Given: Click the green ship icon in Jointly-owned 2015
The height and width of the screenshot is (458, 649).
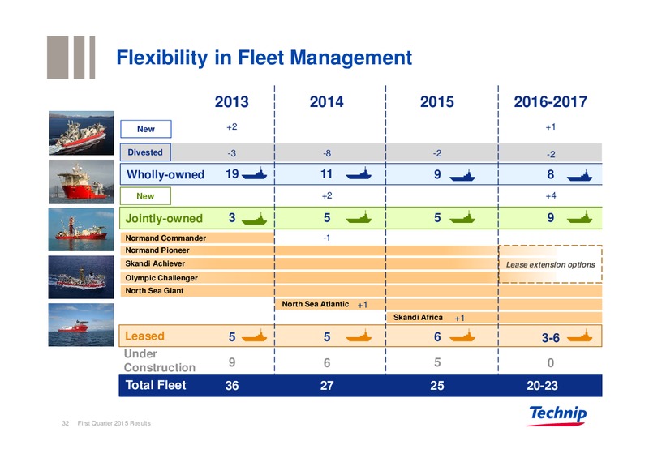Looking at the screenshot, I should pos(462,217).
